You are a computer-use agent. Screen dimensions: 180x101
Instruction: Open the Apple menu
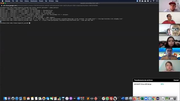(x=3, y=1)
